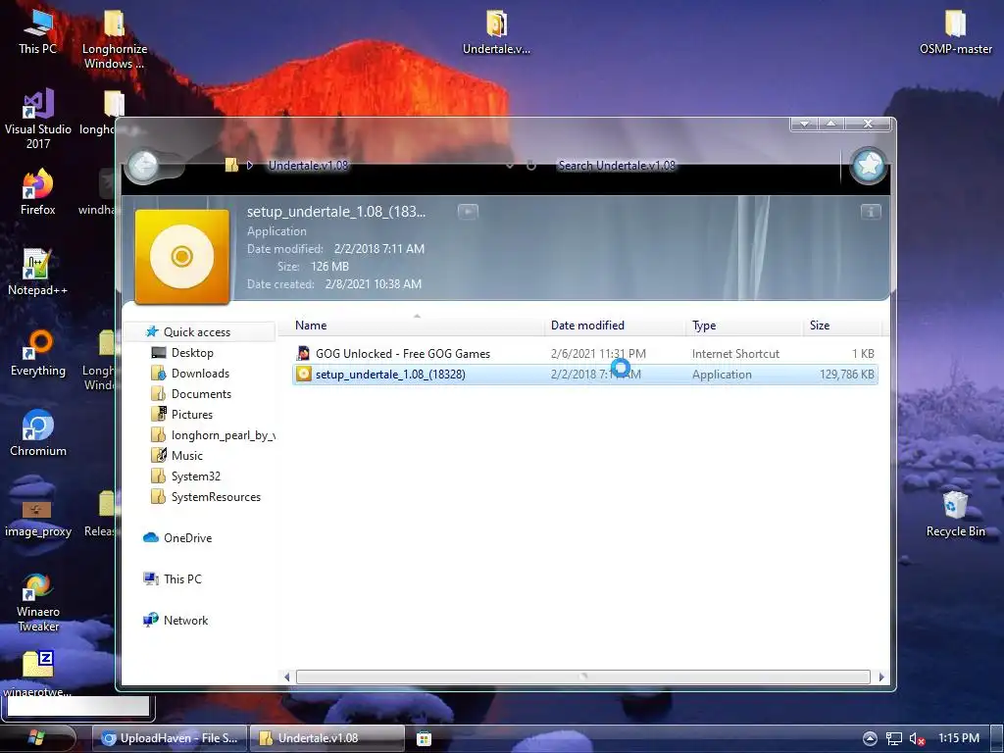Viewport: 1004px width, 753px height.
Task: Click the large installer disc thumbnail
Action: click(x=182, y=256)
